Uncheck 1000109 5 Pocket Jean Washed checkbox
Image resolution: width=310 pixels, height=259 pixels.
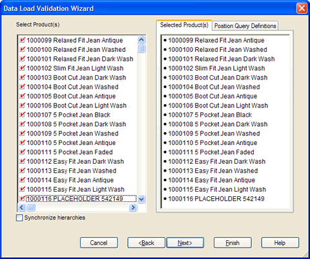pyautogui.click(x=22, y=133)
